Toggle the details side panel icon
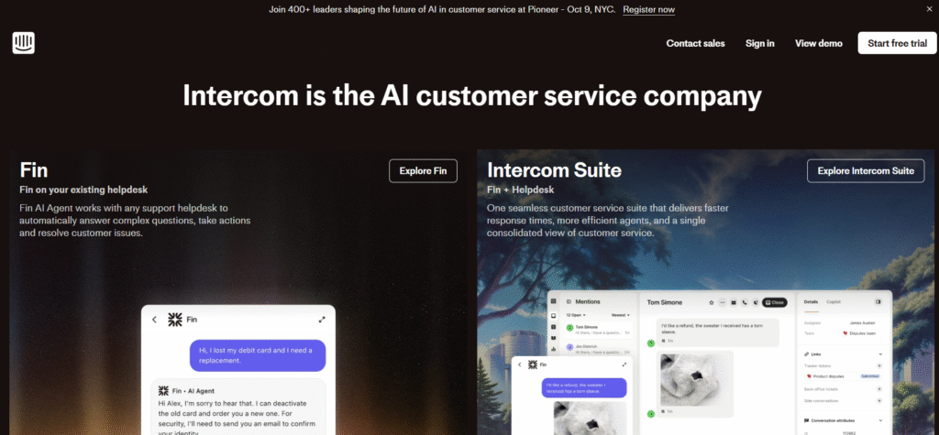 878,301
